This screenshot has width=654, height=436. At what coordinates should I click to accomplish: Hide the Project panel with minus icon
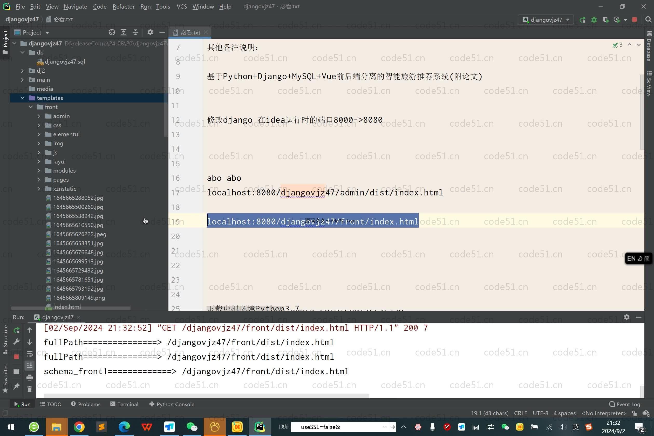pyautogui.click(x=162, y=32)
